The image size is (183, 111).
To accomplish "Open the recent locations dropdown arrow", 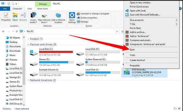I will [13, 32].
